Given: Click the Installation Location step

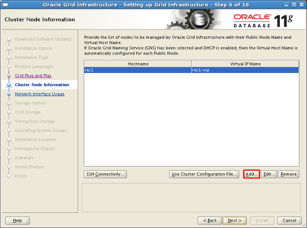Looking at the screenshot, I should click(35, 139).
